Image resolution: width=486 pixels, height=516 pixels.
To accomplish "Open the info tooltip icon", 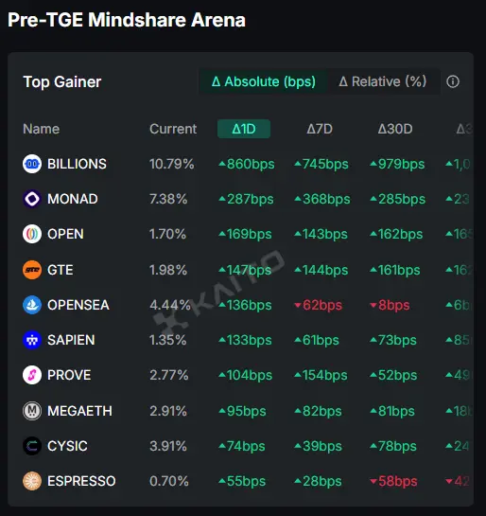I will click(453, 81).
